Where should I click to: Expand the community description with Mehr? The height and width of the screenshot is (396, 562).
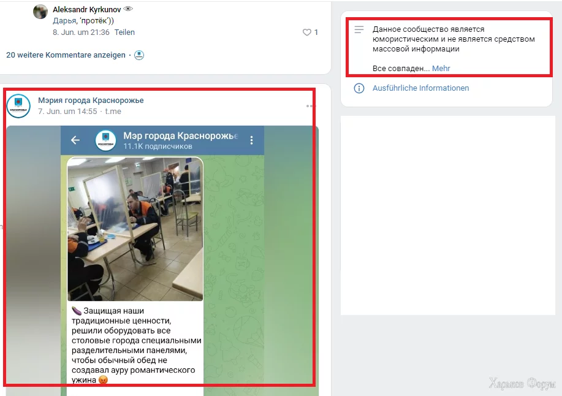coord(441,69)
